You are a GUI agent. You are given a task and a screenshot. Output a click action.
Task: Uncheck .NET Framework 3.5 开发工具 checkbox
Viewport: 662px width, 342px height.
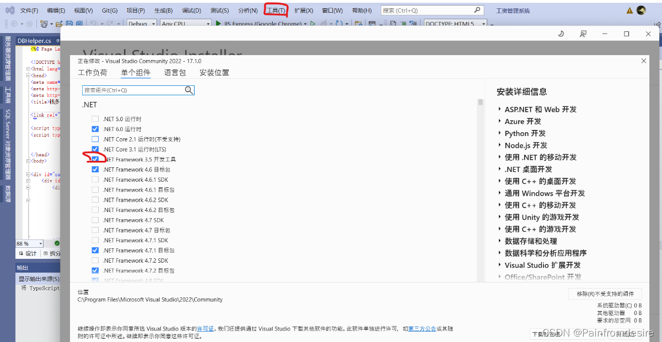[x=95, y=159]
